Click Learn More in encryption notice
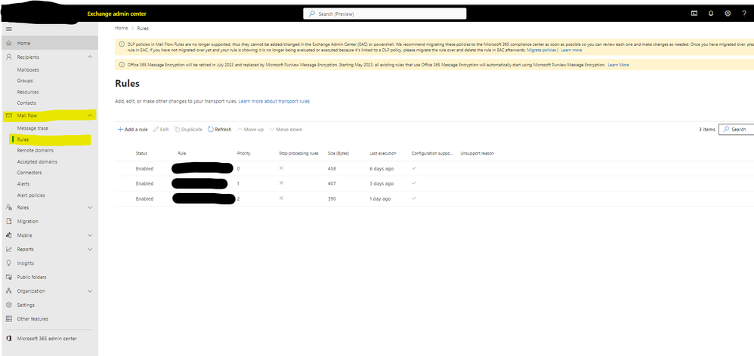 619,65
